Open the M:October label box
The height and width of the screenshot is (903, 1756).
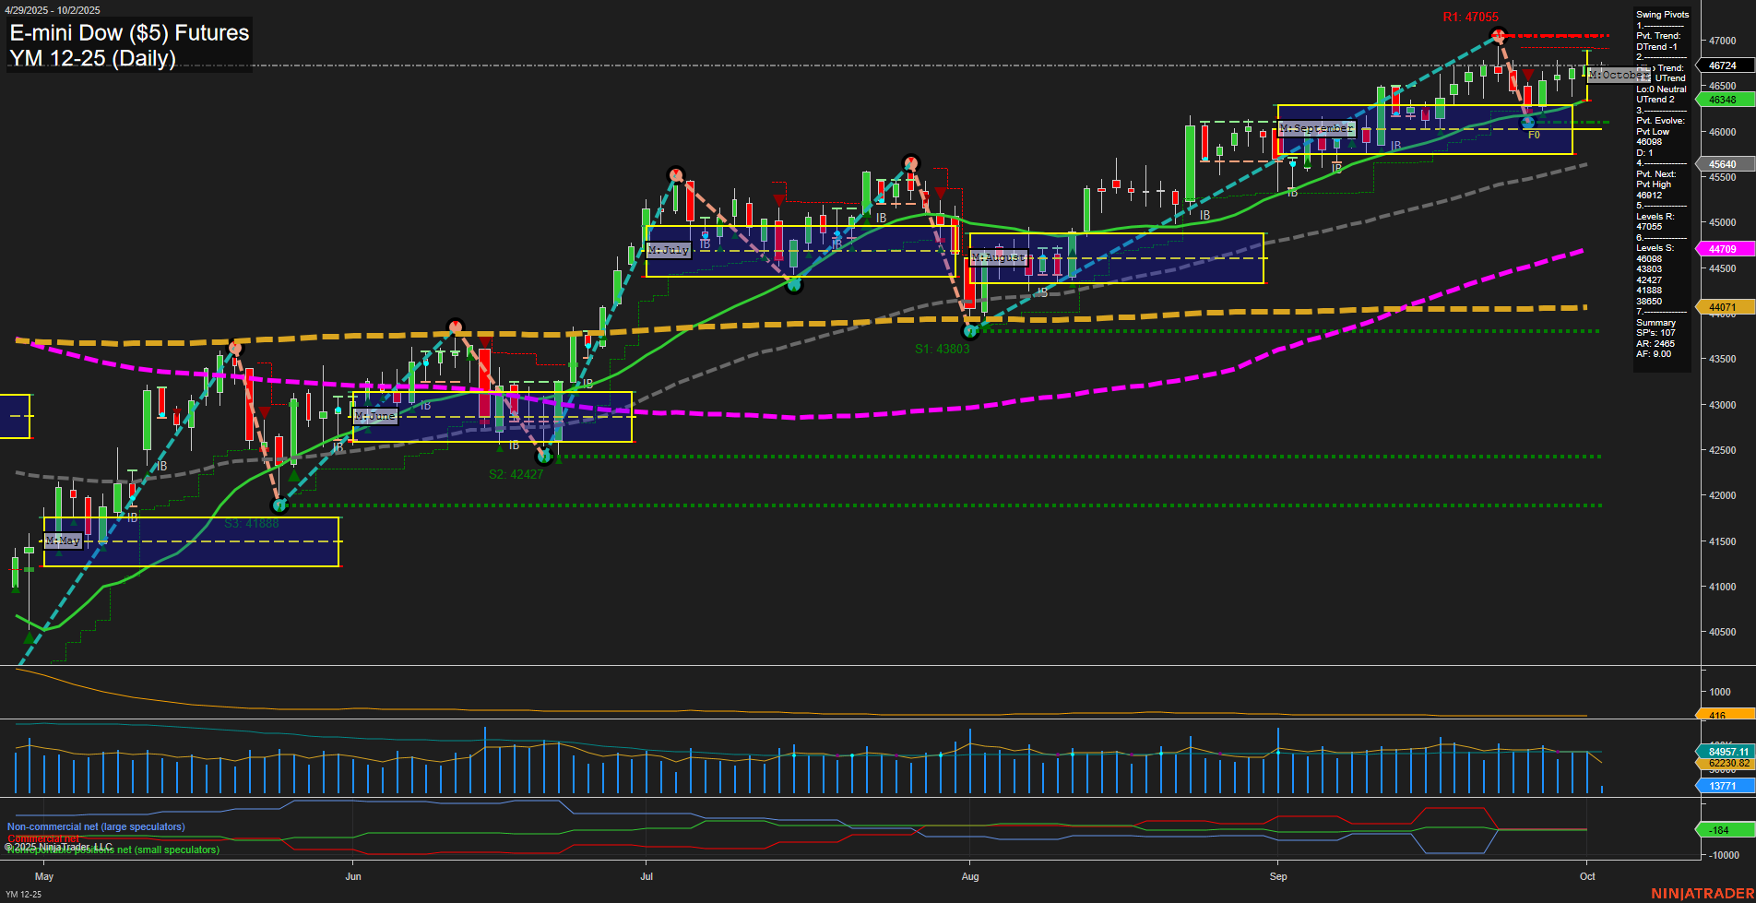pos(1618,75)
